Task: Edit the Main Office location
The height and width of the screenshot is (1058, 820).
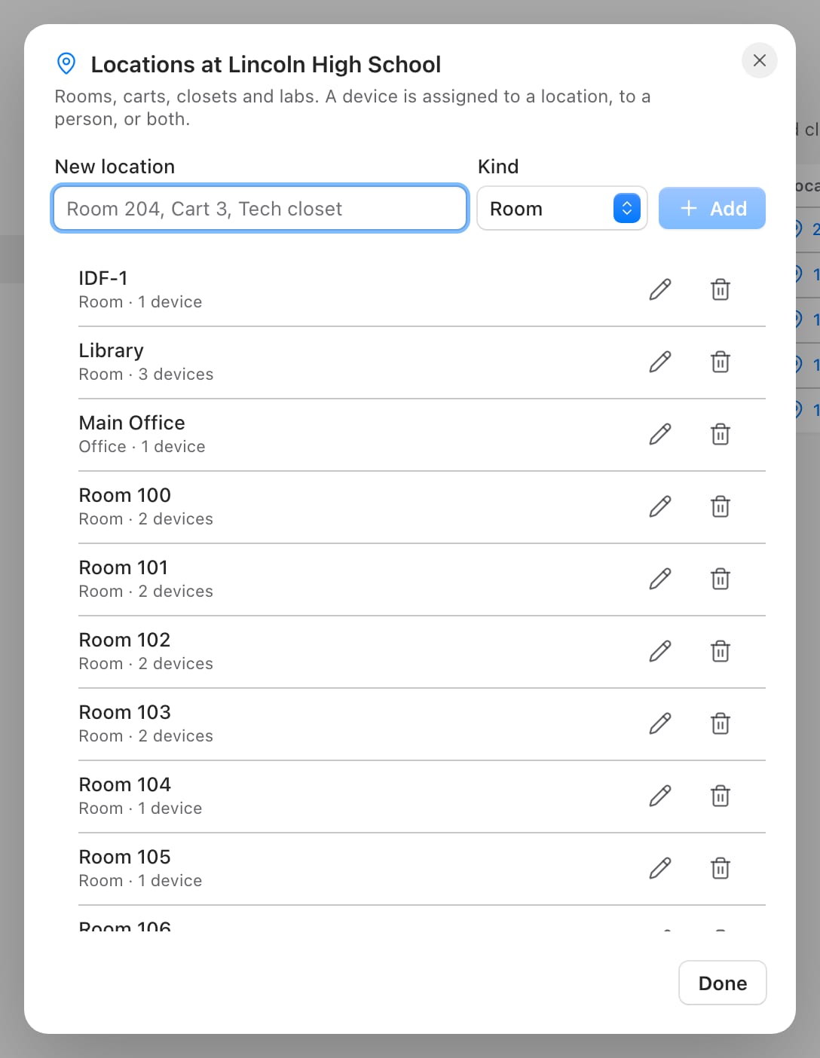Action: [660, 434]
